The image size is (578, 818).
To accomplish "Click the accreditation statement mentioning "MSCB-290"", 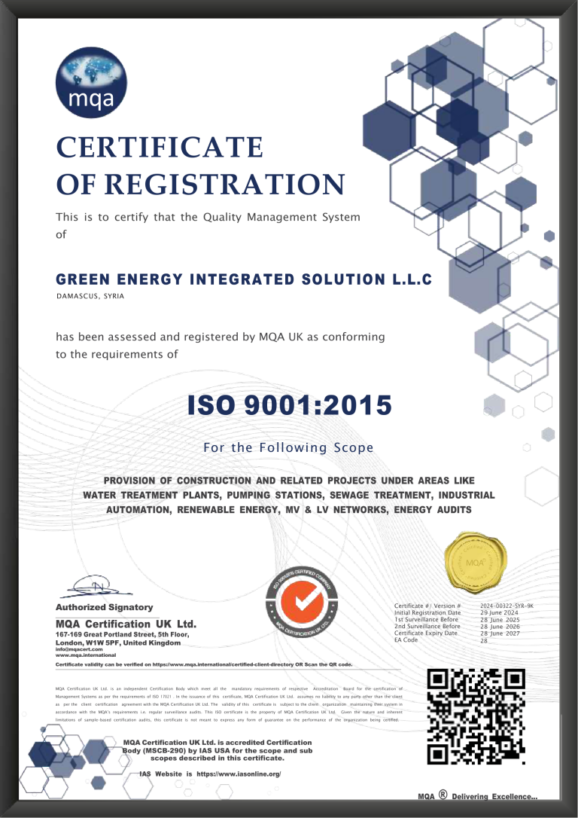I will click(x=218, y=750).
